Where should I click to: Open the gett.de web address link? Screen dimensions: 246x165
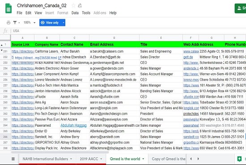[188, 57]
